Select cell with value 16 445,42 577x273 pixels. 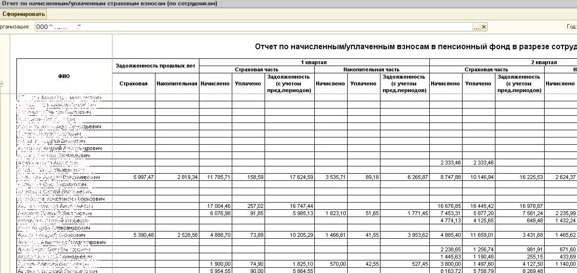(x=479, y=206)
